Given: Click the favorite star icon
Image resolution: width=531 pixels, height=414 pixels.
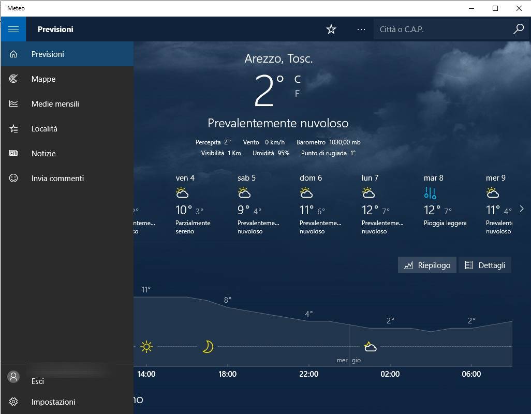Looking at the screenshot, I should (331, 29).
